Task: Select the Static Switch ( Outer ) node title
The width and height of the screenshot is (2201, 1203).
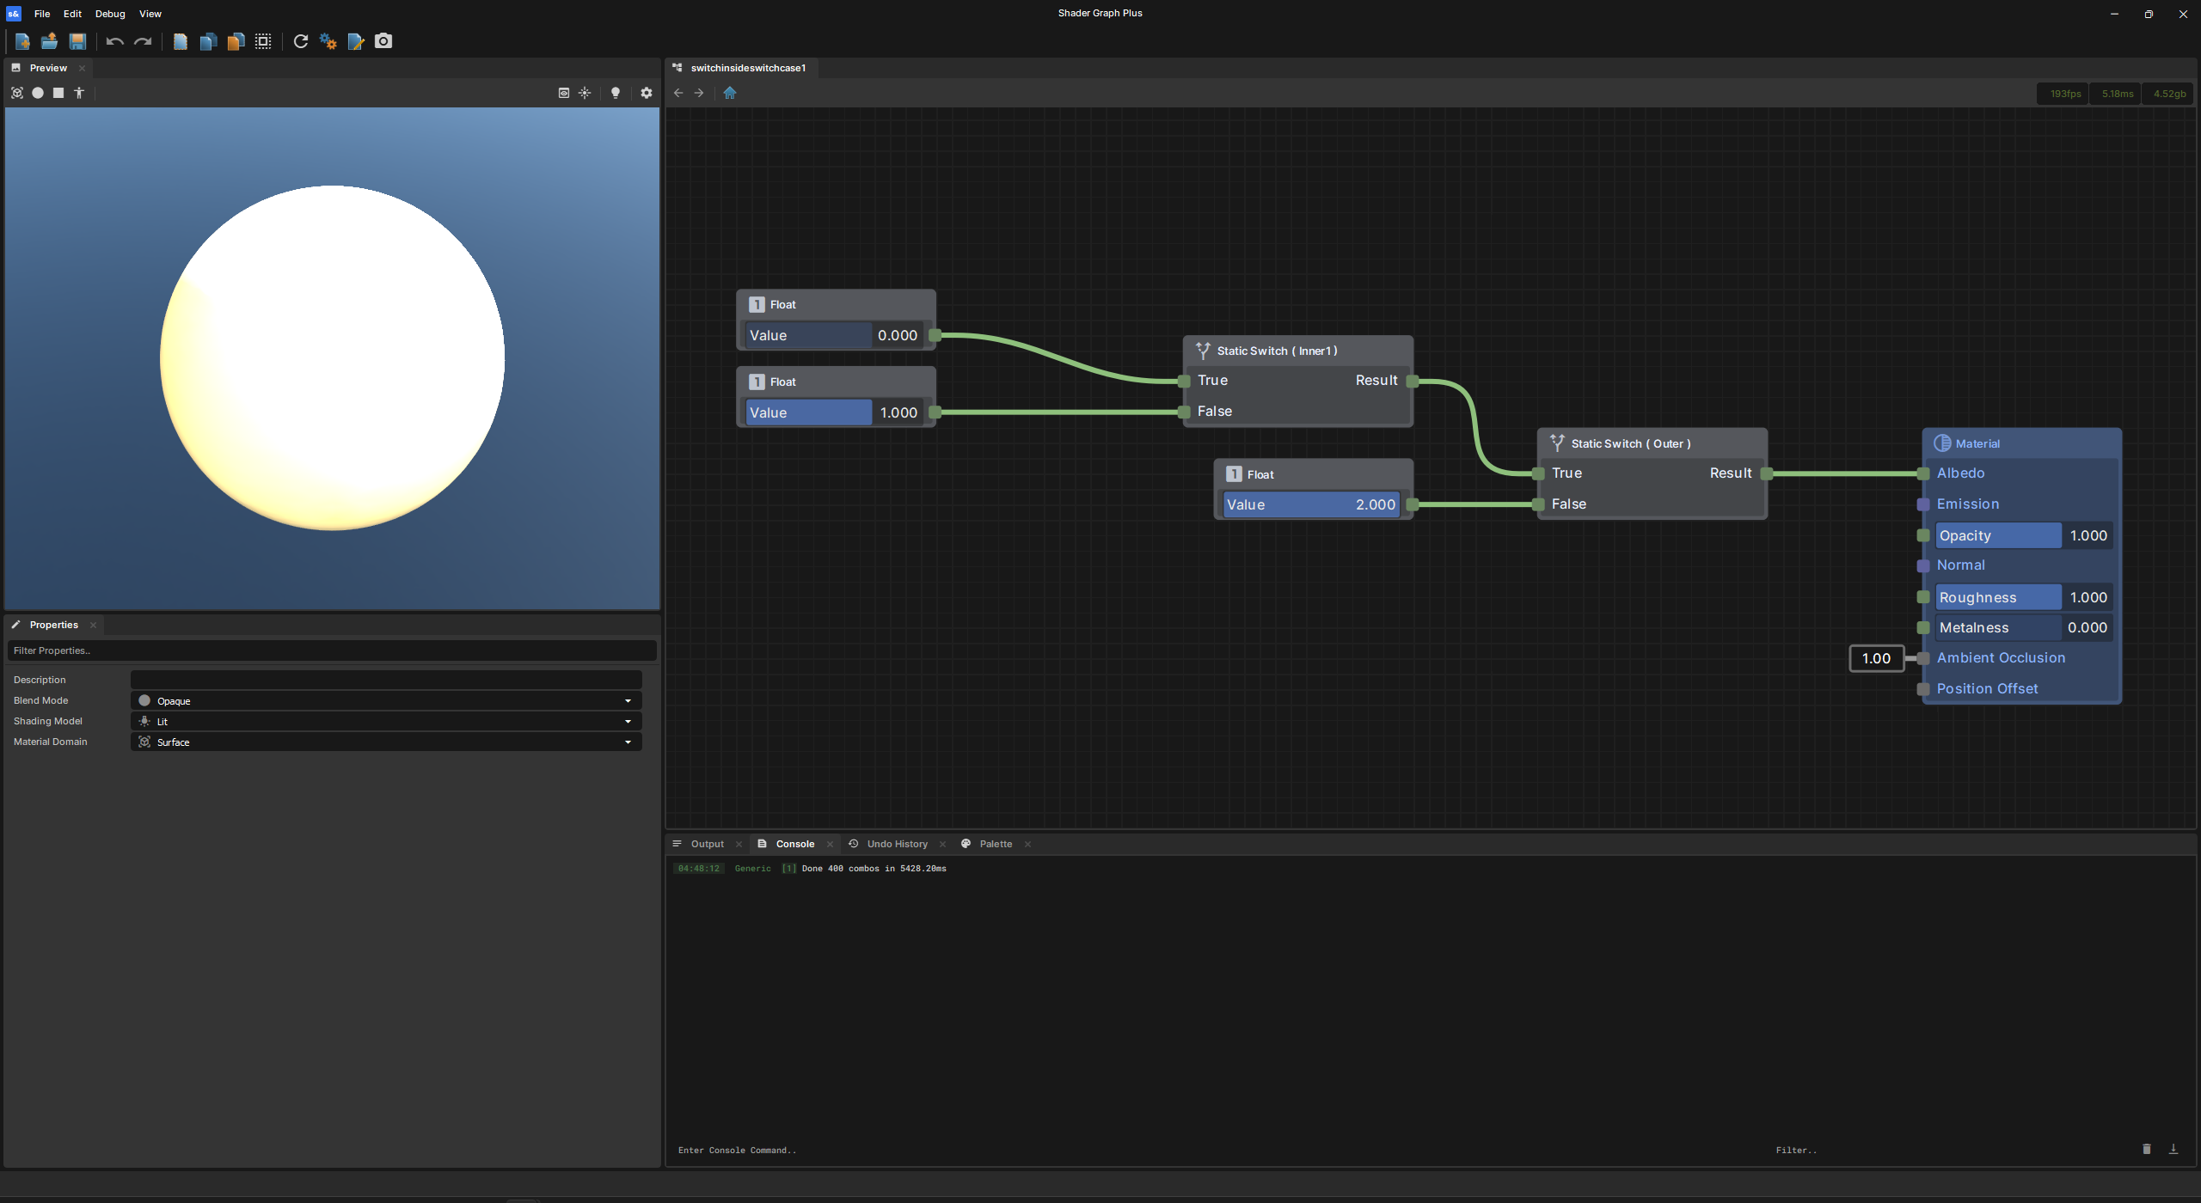Action: pyautogui.click(x=1630, y=443)
